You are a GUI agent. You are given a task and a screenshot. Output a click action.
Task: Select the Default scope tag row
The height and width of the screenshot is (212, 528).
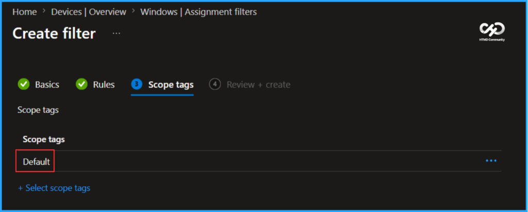pyautogui.click(x=259, y=161)
